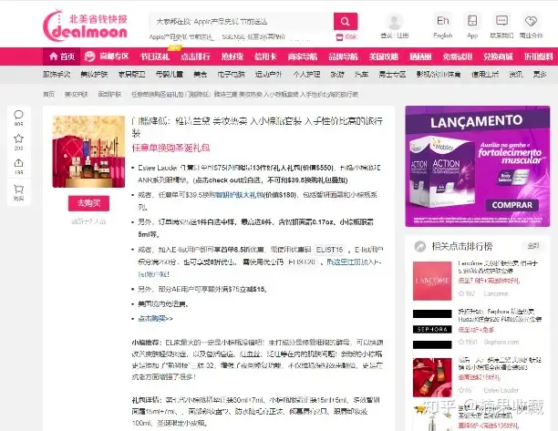This screenshot has width=558, height=431.
Task: Select the 电子电脑 category
Action: [x=232, y=75]
